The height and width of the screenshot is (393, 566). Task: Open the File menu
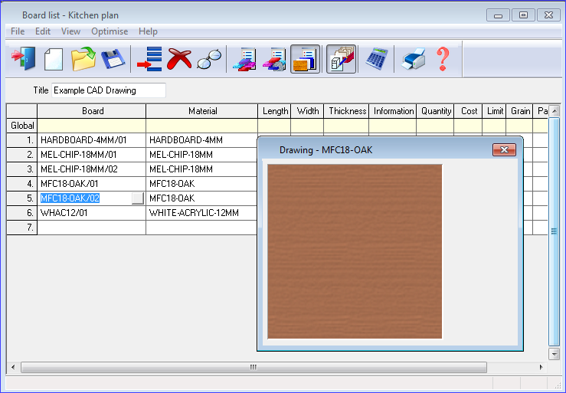click(18, 31)
